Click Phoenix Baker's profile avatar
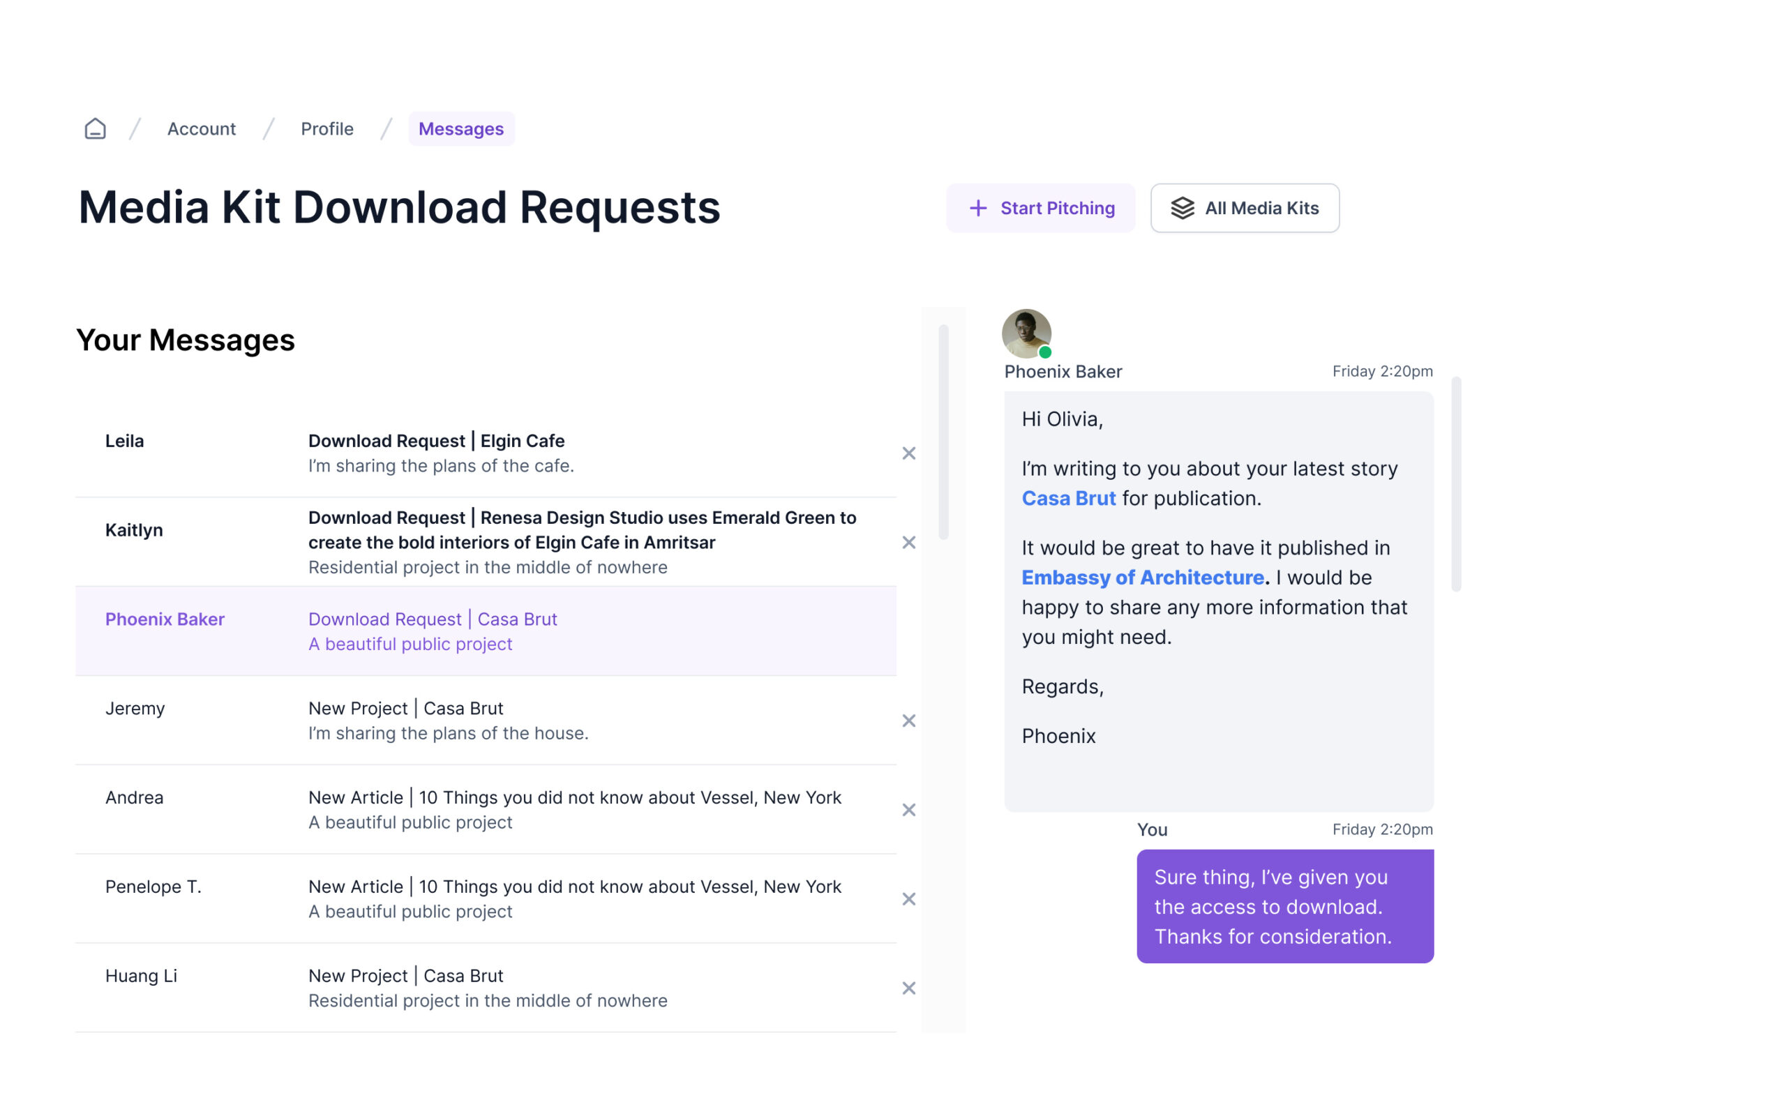Image resolution: width=1786 pixels, height=1107 pixels. click(x=1026, y=334)
